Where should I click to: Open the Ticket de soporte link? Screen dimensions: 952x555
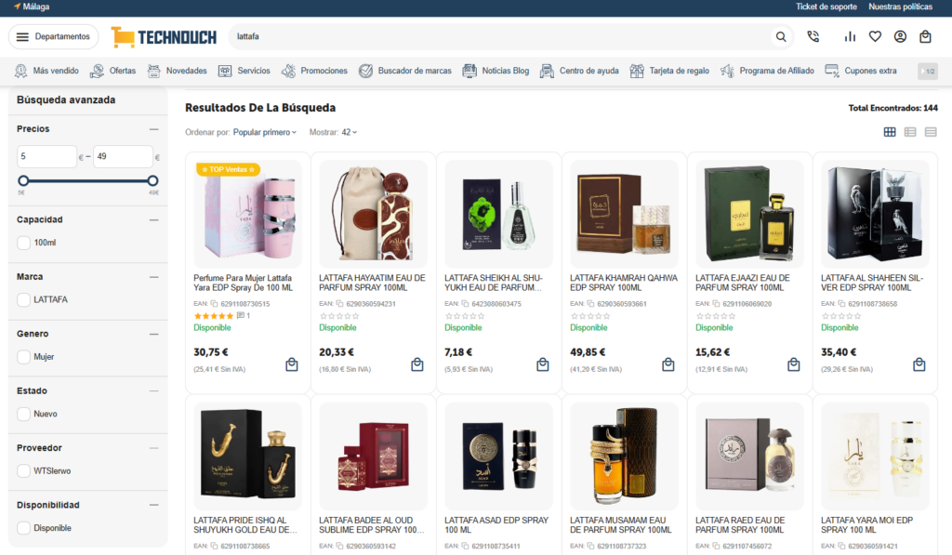tap(826, 7)
